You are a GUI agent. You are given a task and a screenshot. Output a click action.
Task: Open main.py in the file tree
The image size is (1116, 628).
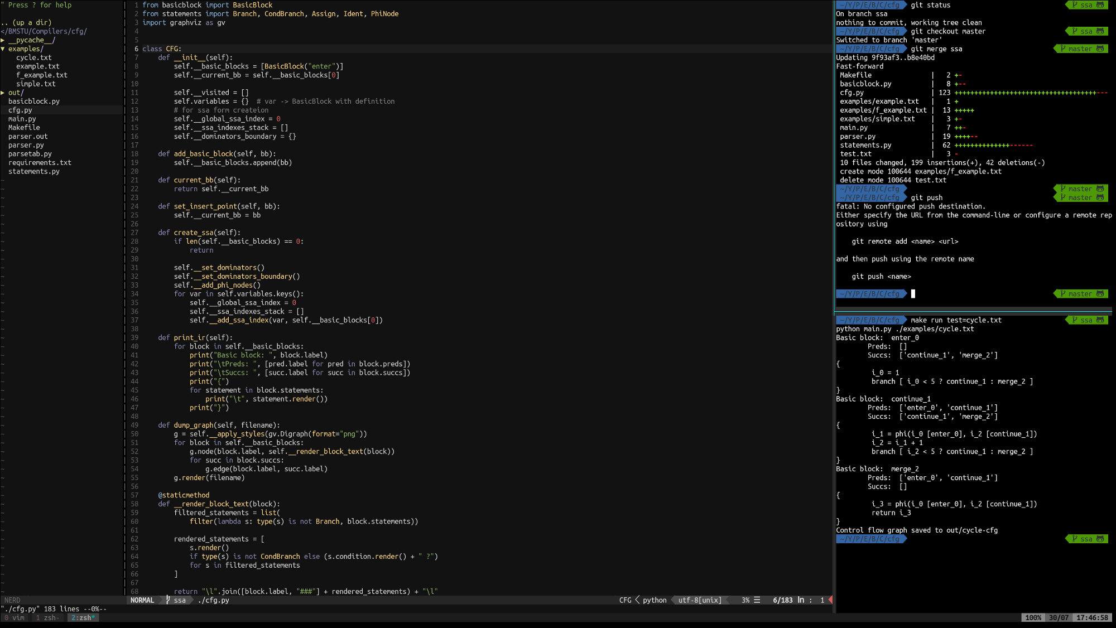pyautogui.click(x=22, y=119)
